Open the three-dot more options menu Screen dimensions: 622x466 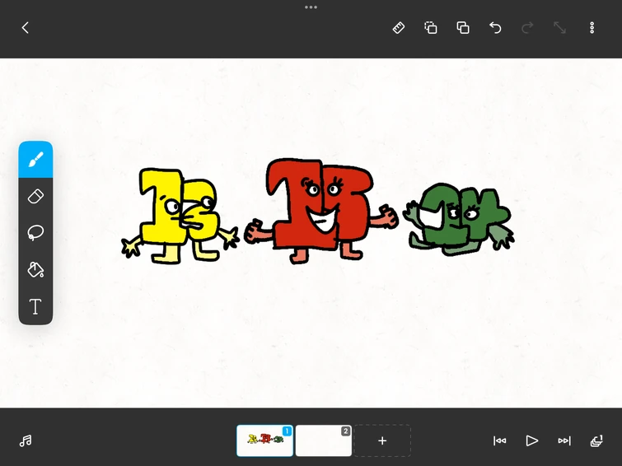point(592,28)
